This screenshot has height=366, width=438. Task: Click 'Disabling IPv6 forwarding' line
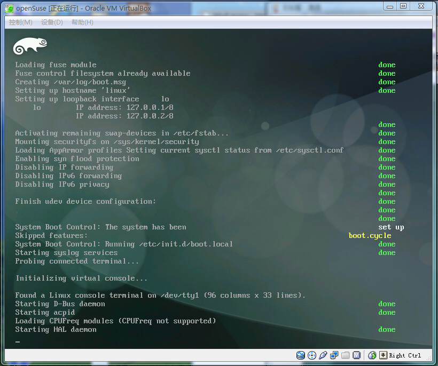point(68,176)
